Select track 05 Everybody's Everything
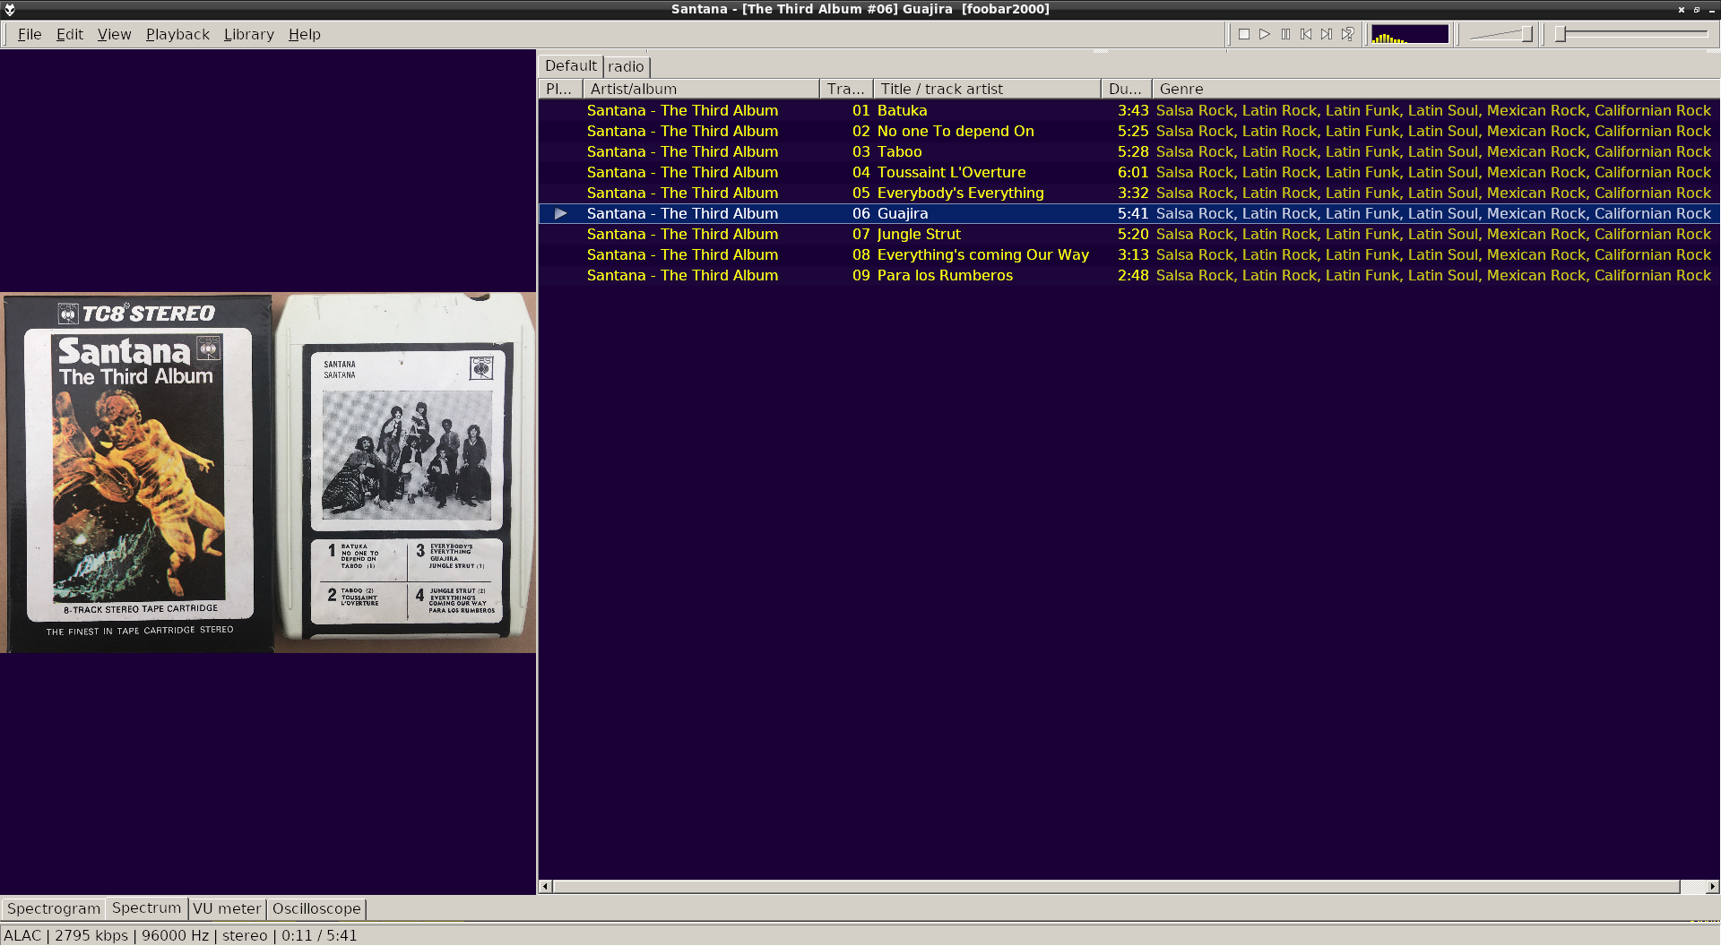Screen dimensions: 1721x946 pos(1129,193)
